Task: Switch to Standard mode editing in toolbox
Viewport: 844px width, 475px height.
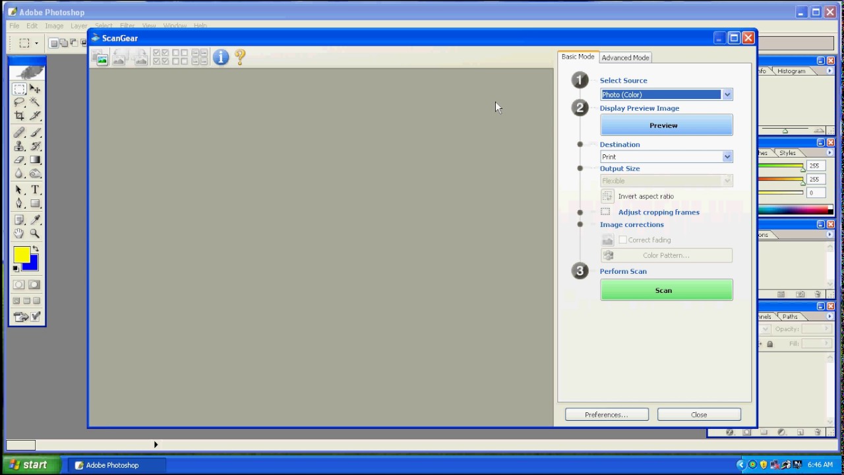Action: point(18,285)
